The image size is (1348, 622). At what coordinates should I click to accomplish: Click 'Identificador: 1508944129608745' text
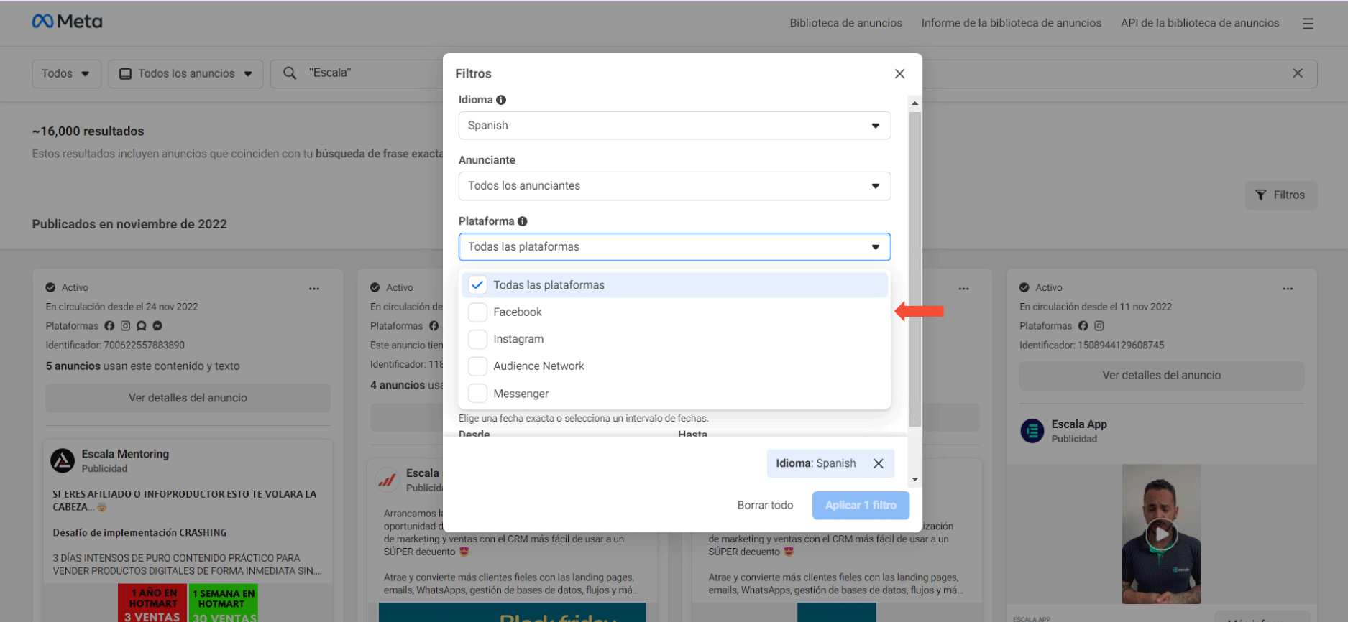point(1091,345)
